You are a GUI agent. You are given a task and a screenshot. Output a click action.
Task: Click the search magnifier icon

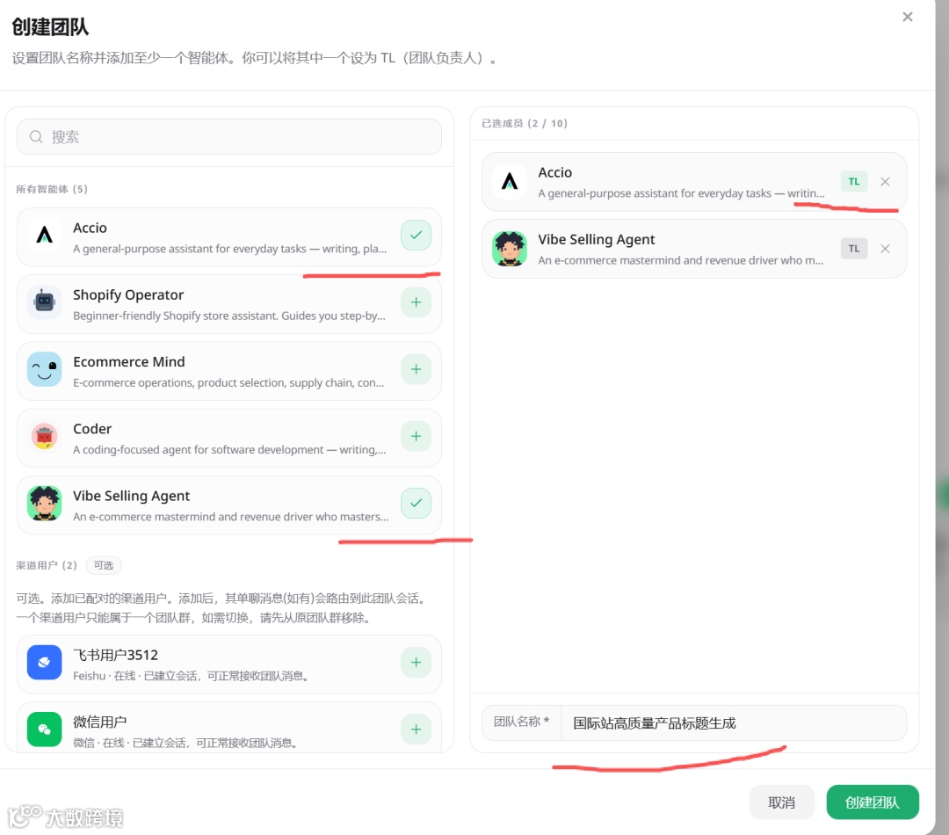point(36,137)
